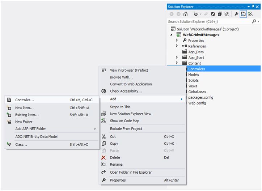Choose View in Browser (Firefox)
262x191 pixels.
(142, 70)
